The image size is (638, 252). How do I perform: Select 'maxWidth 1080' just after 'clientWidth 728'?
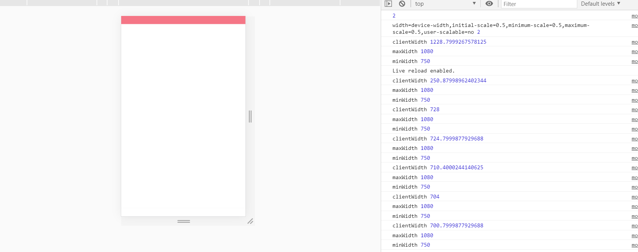(x=413, y=120)
